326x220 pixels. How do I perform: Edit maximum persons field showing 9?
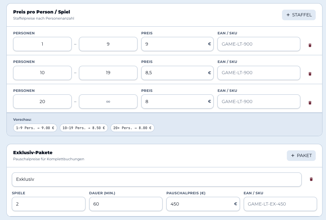pos(108,44)
